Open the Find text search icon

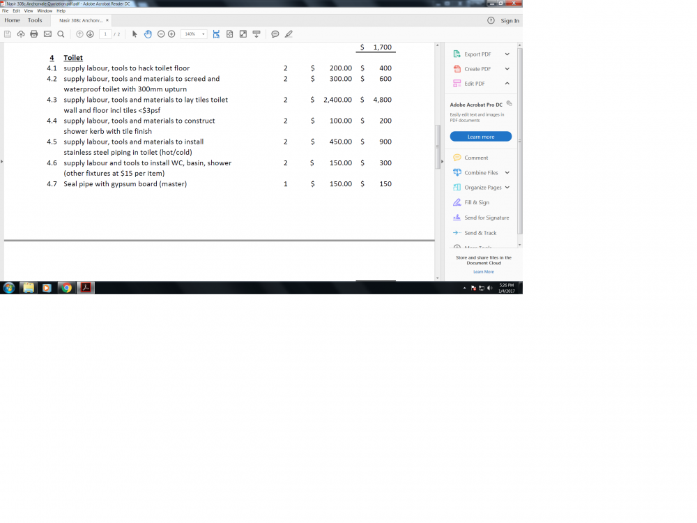tap(61, 34)
